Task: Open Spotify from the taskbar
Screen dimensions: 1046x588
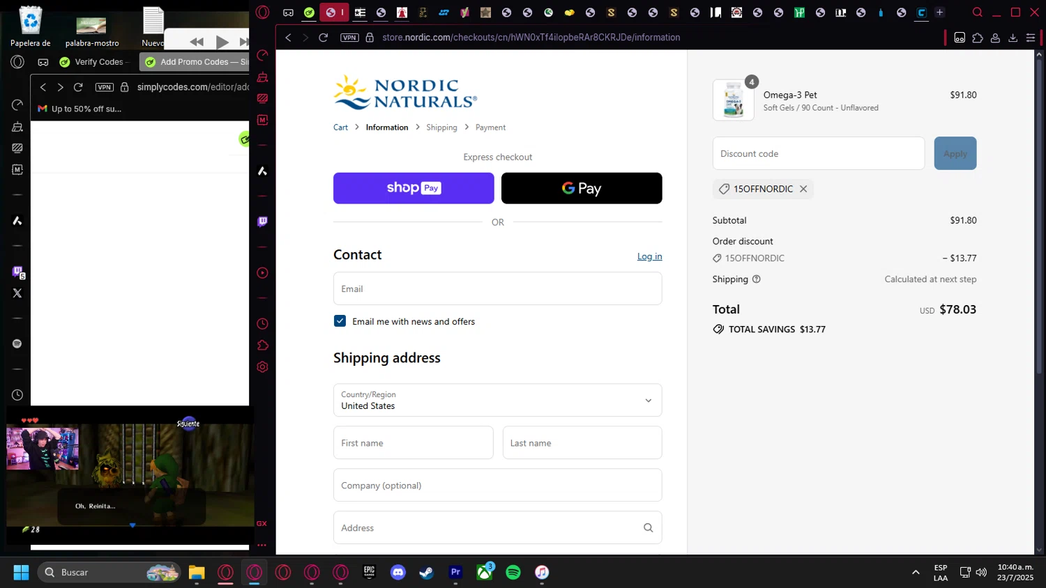Action: [x=513, y=573]
